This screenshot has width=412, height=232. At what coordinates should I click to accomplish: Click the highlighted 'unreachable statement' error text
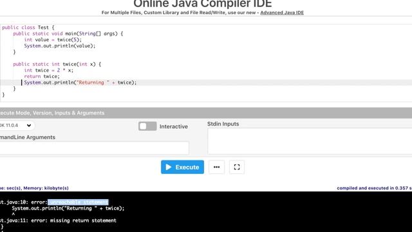pyautogui.click(x=78, y=202)
